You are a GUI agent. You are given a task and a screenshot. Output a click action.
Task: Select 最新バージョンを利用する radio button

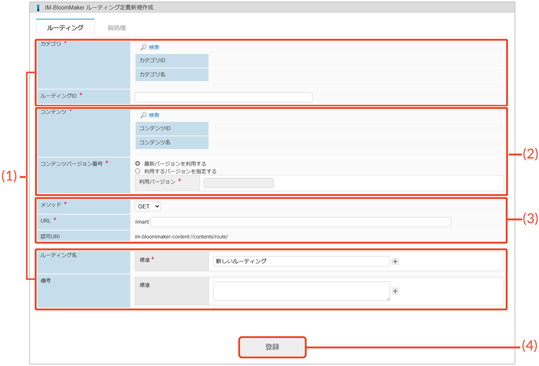click(x=138, y=163)
